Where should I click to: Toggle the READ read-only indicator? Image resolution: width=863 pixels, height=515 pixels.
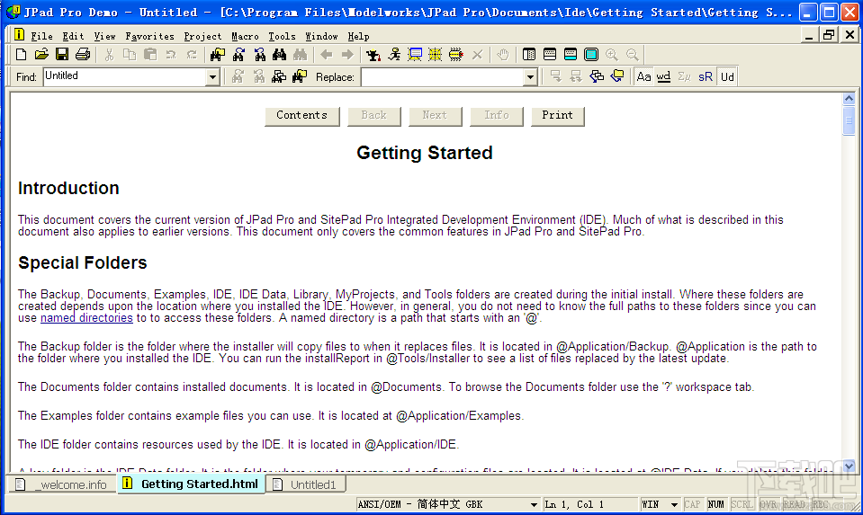tap(794, 504)
